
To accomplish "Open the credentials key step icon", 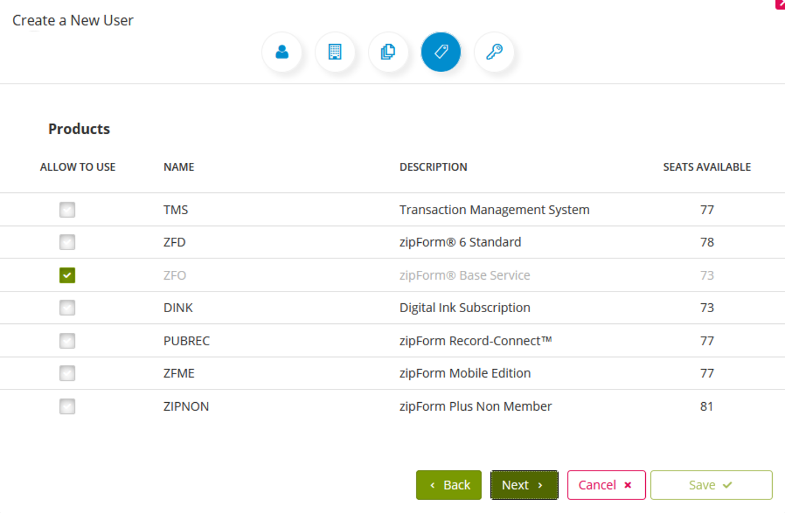I will tap(494, 51).
